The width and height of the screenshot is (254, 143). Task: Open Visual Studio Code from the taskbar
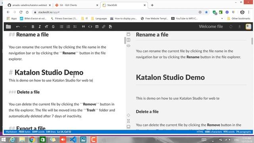click(x=73, y=139)
